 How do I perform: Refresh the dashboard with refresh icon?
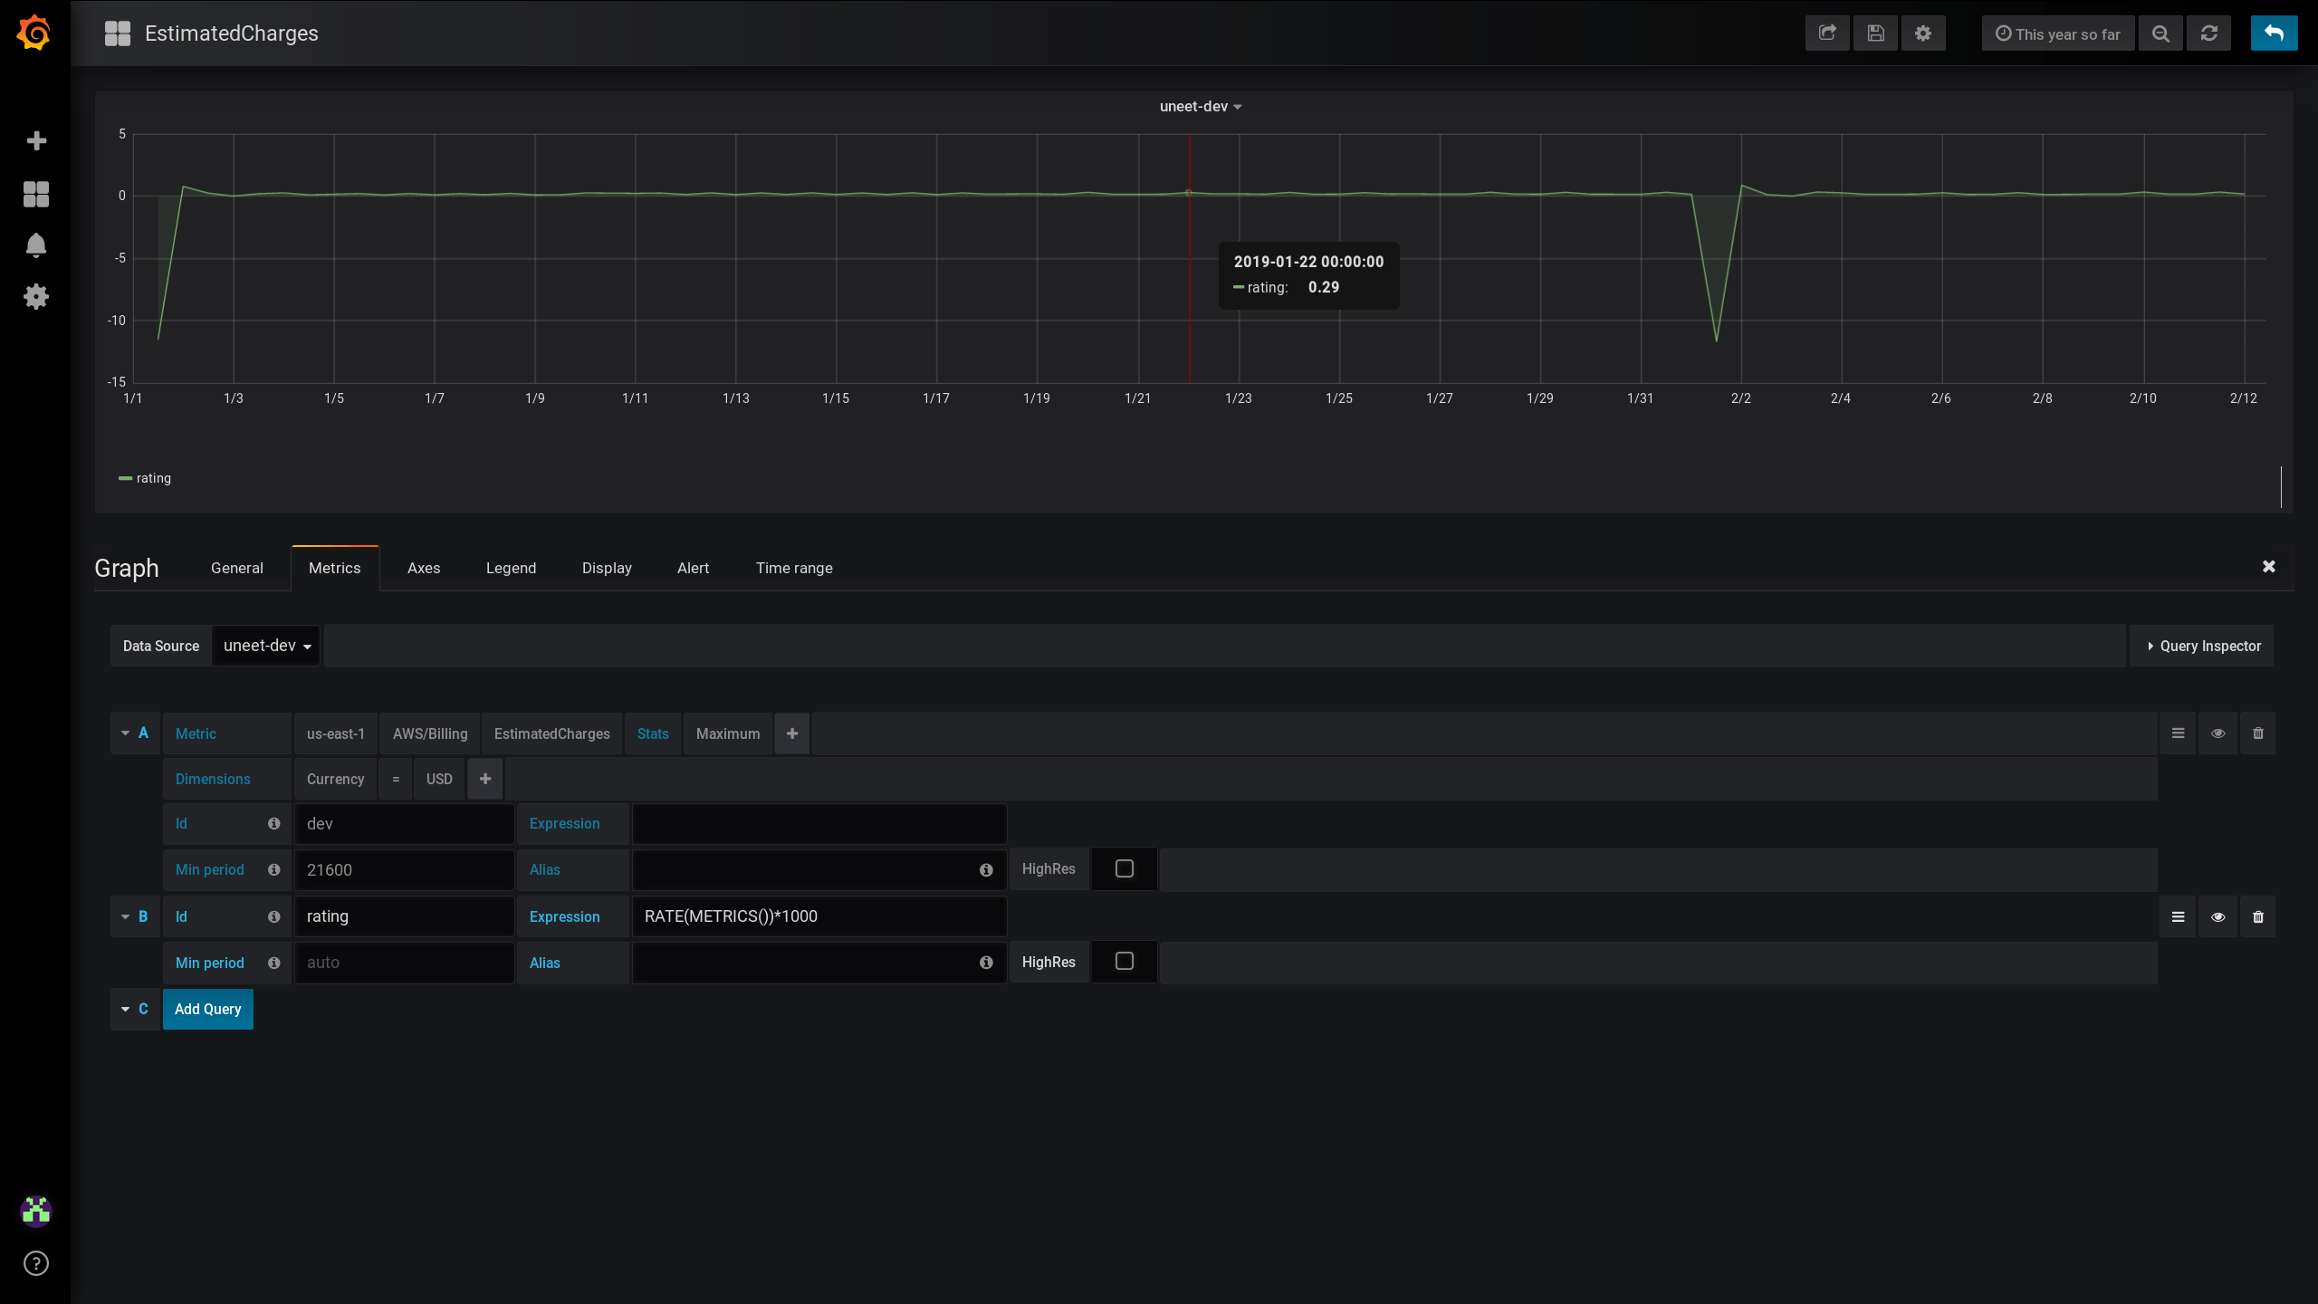pyautogui.click(x=2209, y=34)
